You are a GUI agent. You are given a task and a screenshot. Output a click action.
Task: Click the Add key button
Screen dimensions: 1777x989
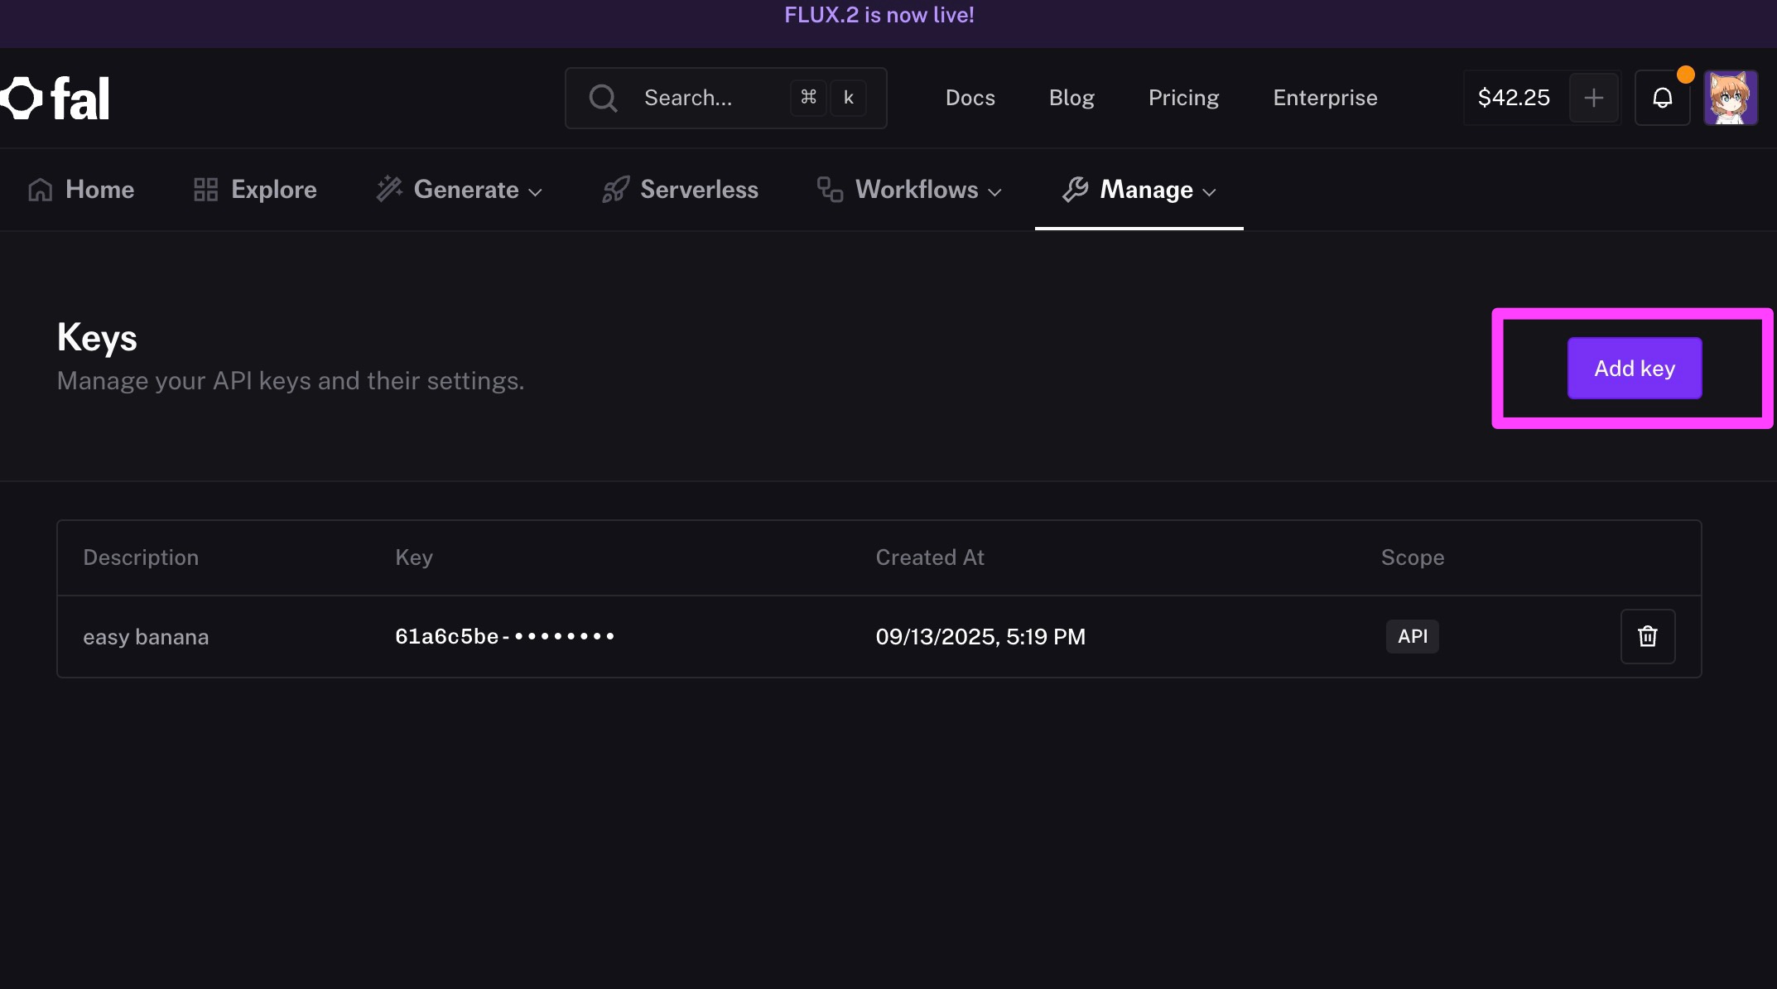point(1634,368)
